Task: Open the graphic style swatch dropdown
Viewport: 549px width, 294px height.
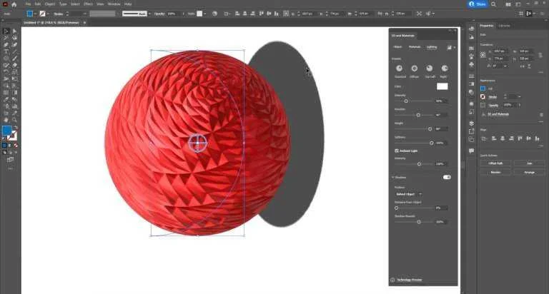Action: tap(205, 14)
